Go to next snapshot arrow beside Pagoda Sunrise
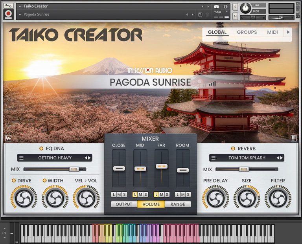This screenshot has width=302, height=244. (192, 15)
